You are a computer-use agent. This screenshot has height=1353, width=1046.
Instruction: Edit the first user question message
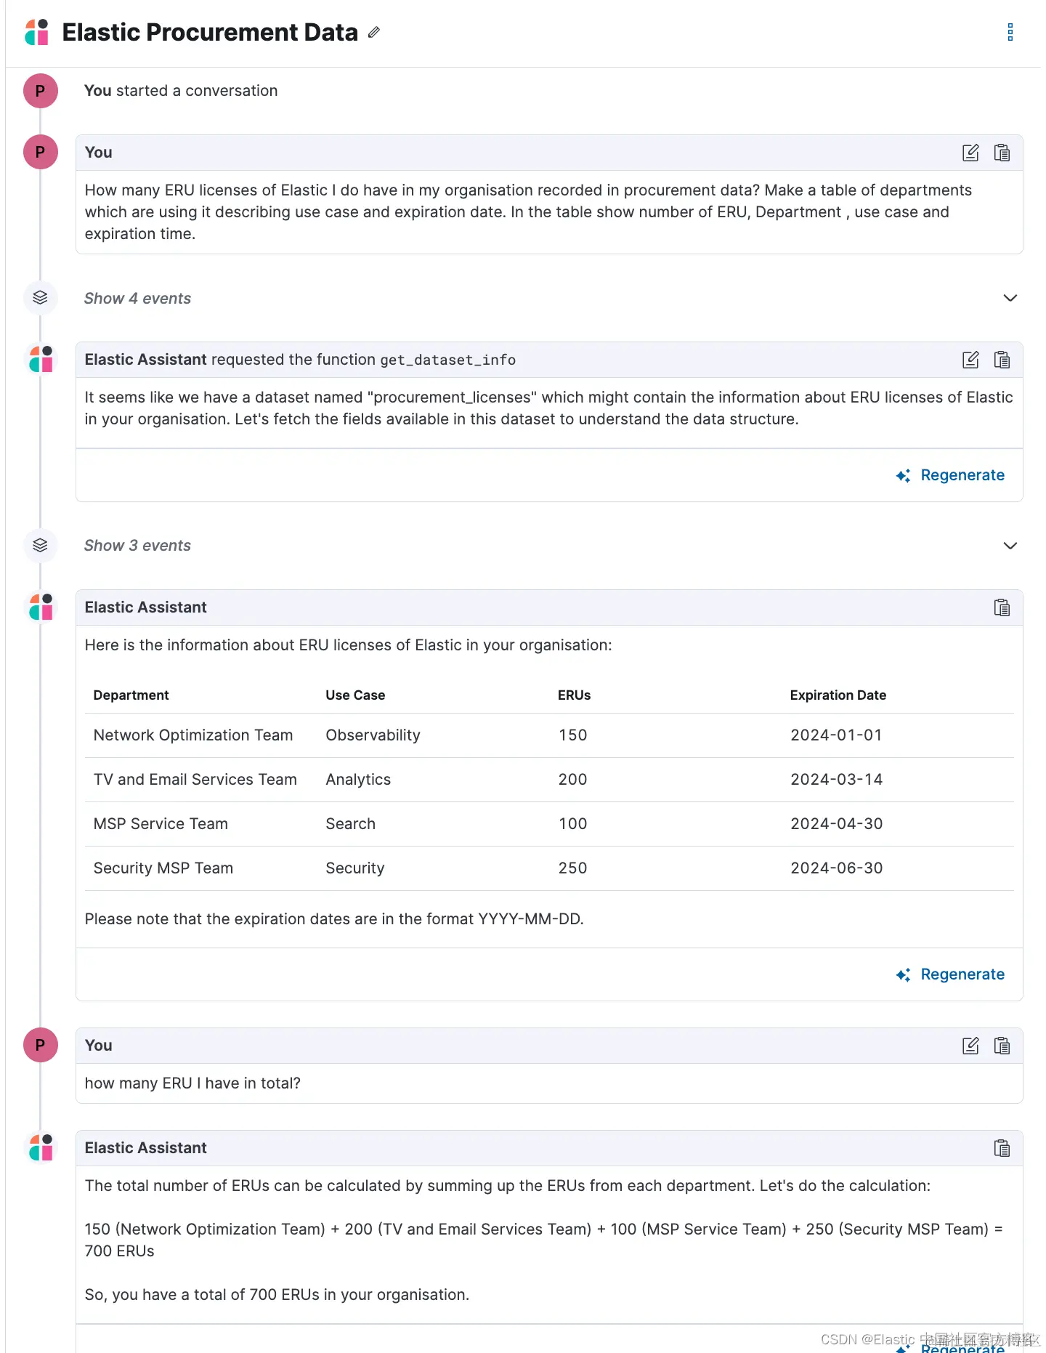(x=970, y=153)
